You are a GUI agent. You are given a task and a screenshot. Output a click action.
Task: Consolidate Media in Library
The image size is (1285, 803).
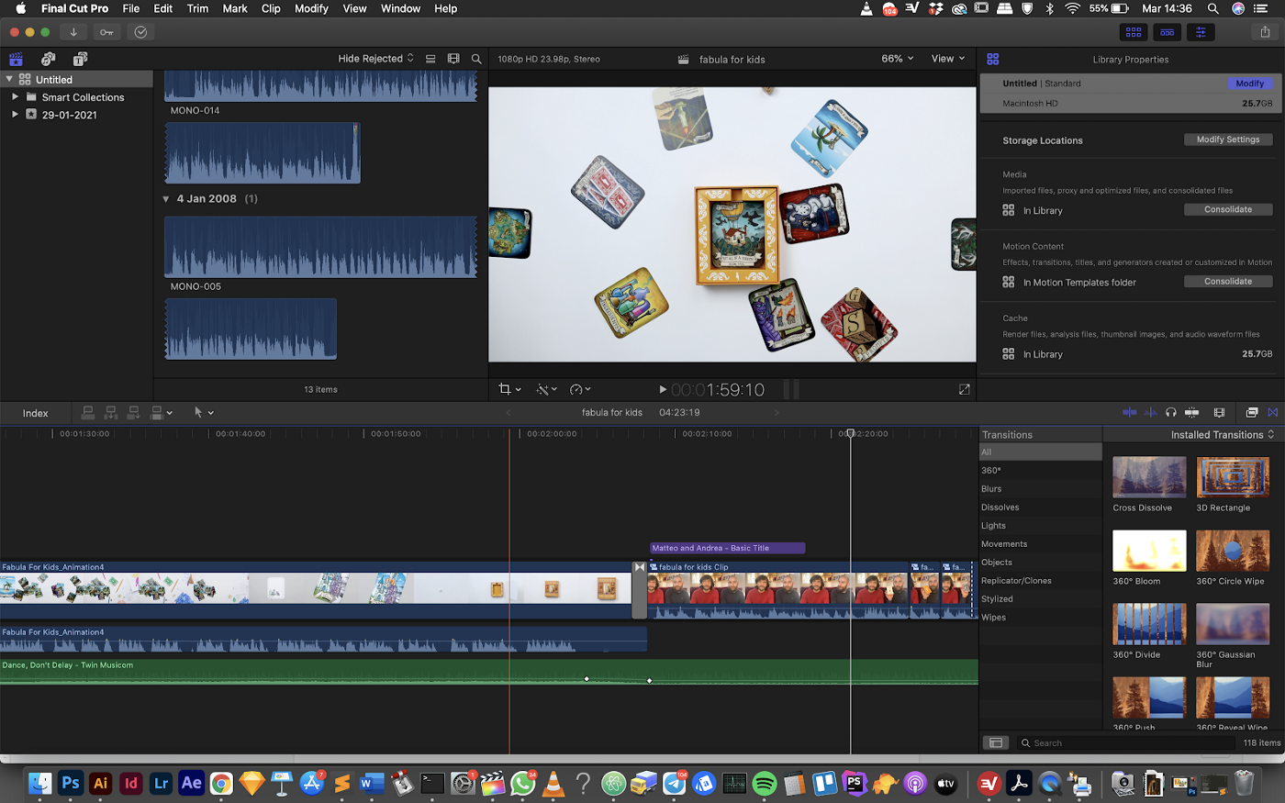tap(1228, 209)
